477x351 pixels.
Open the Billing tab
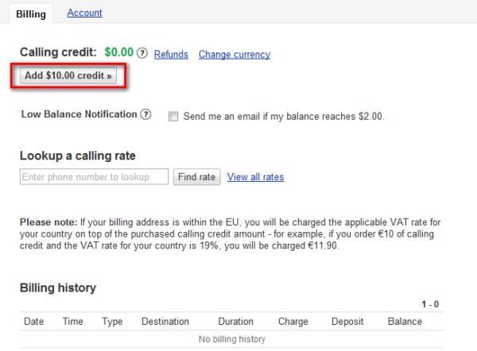[30, 14]
